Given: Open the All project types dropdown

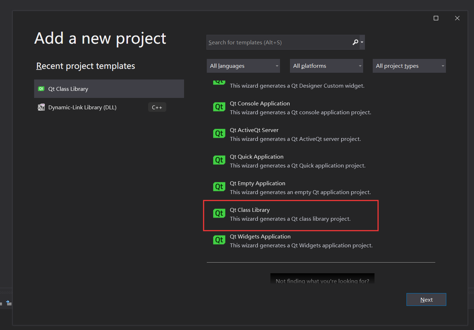Looking at the screenshot, I should [x=409, y=66].
